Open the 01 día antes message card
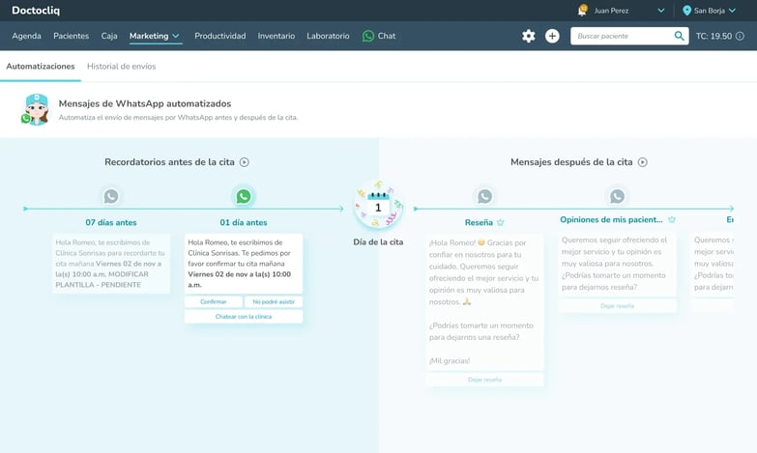 244,264
